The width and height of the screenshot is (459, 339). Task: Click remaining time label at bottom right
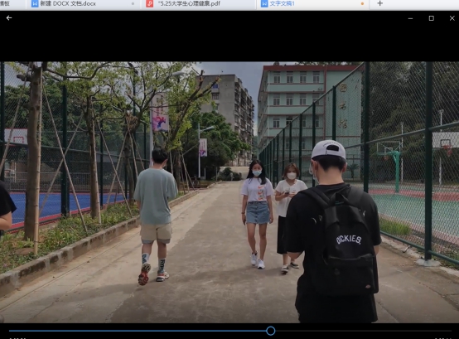[x=442, y=338]
